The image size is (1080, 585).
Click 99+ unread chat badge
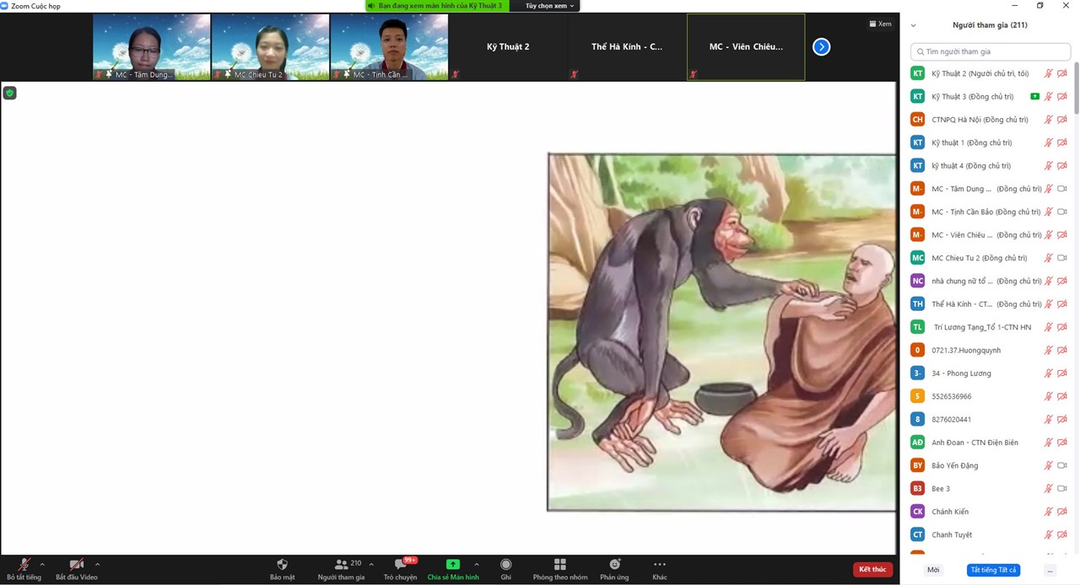pyautogui.click(x=410, y=560)
